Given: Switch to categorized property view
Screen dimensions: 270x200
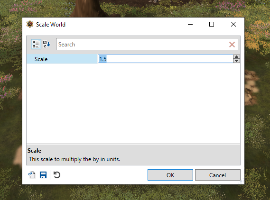Looking at the screenshot, I should 36,44.
